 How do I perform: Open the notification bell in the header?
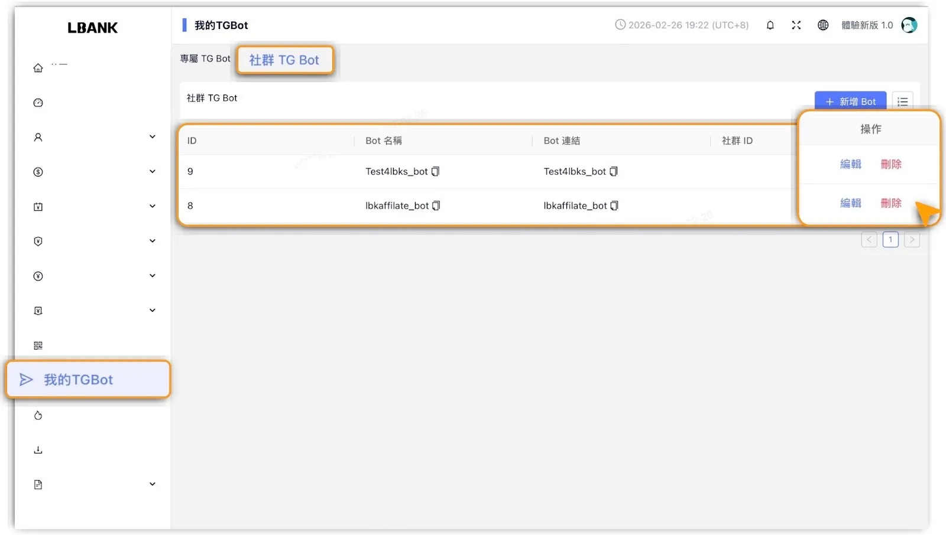tap(770, 25)
